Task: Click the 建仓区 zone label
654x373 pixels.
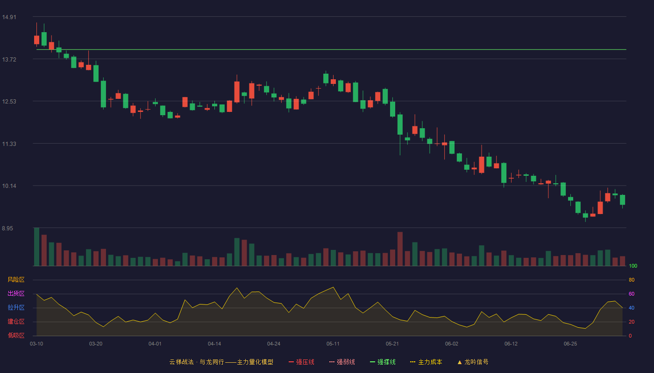Action: coord(16,322)
